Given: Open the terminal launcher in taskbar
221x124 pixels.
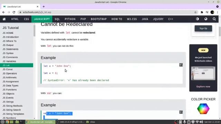Looking at the screenshot, I should pos(21,122).
